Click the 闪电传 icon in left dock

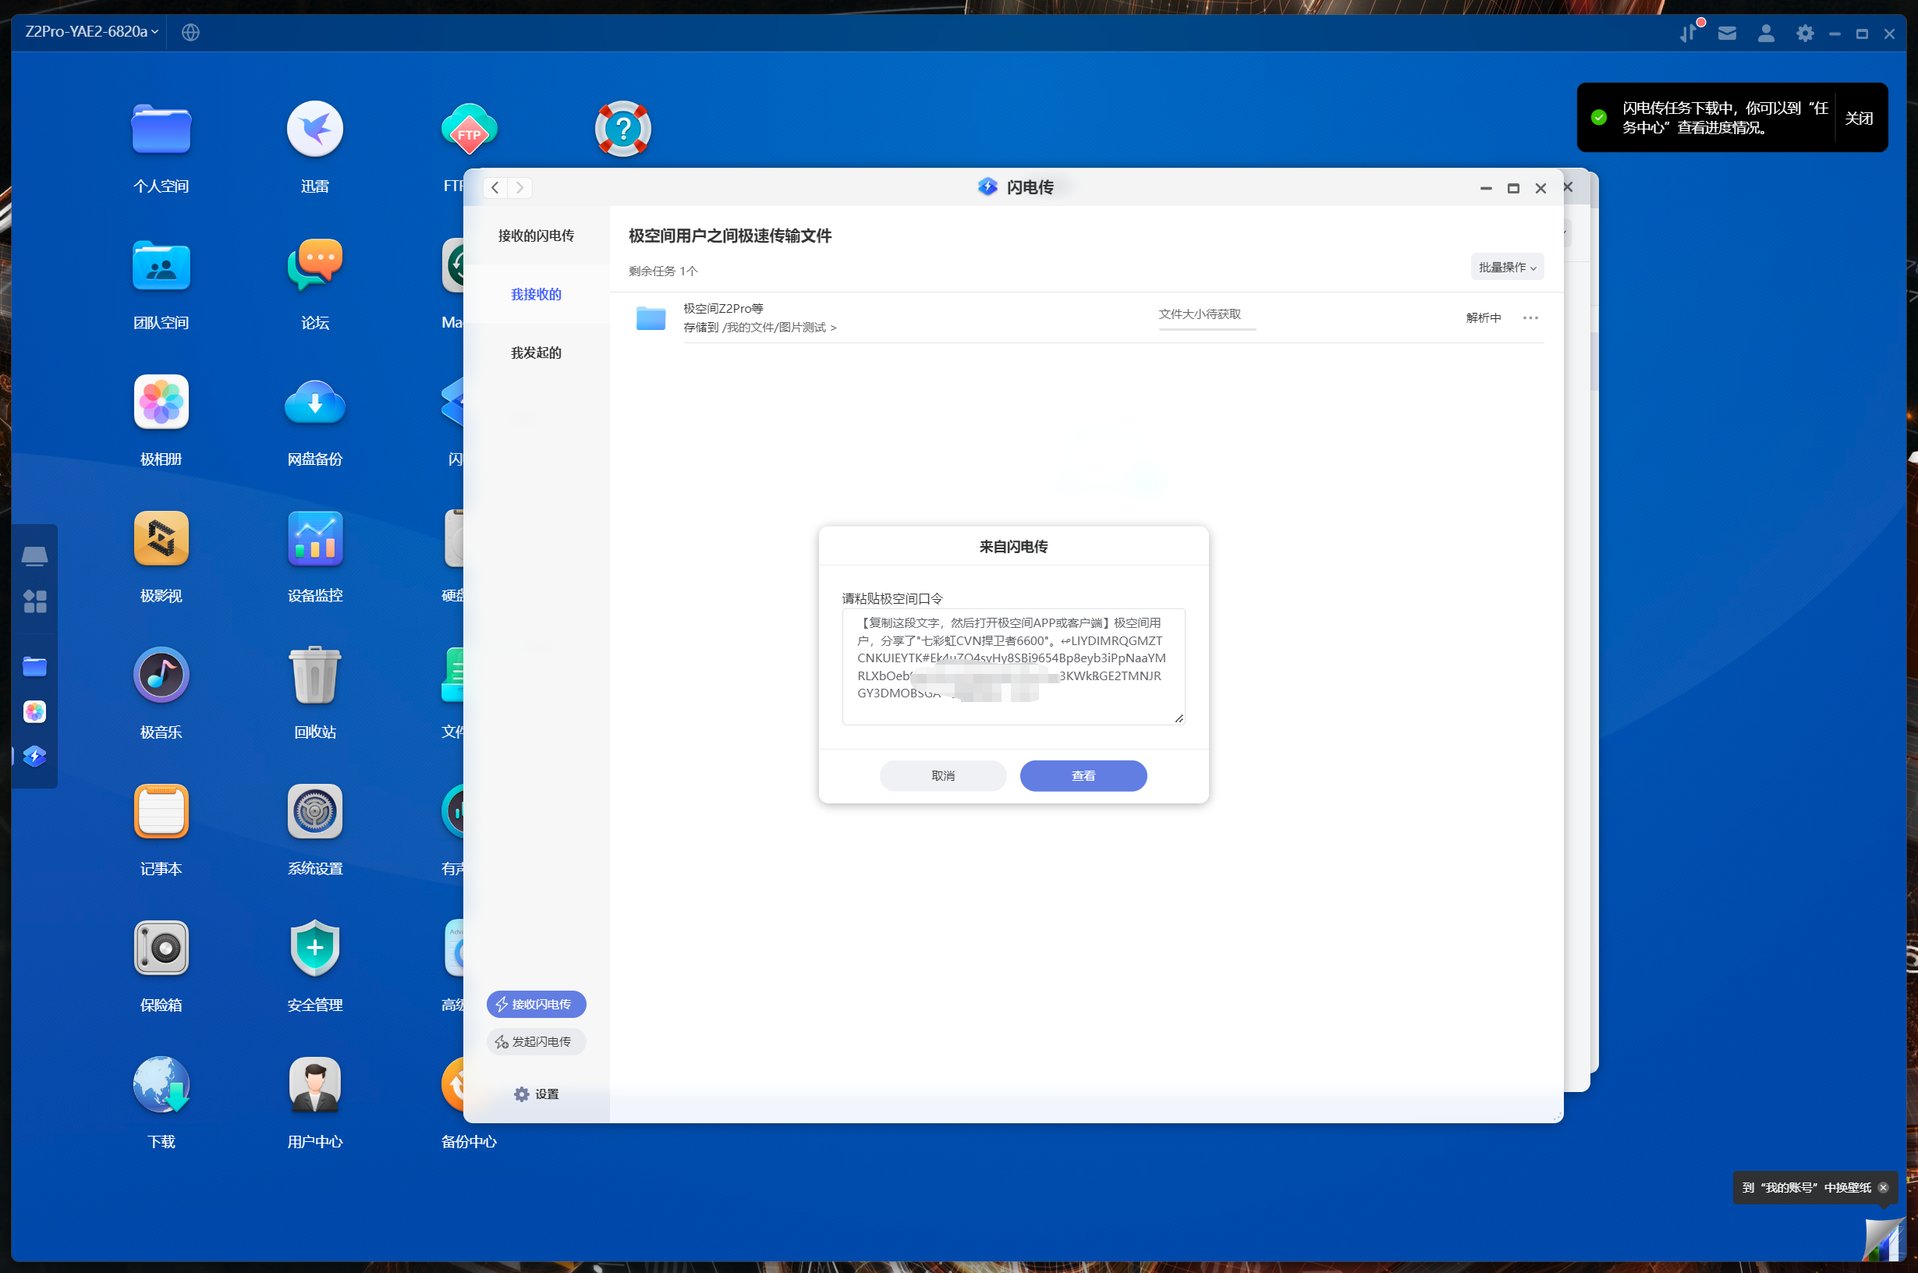[34, 757]
